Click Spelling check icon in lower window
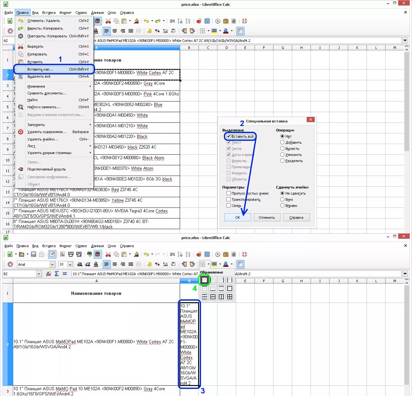 (x=90, y=254)
